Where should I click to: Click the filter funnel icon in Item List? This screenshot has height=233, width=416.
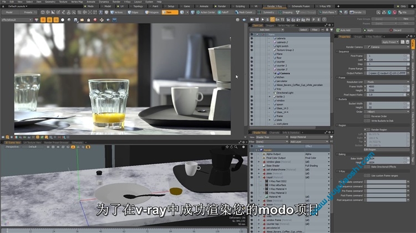tap(331, 30)
